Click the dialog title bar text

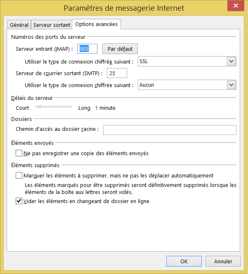coord(124,8)
